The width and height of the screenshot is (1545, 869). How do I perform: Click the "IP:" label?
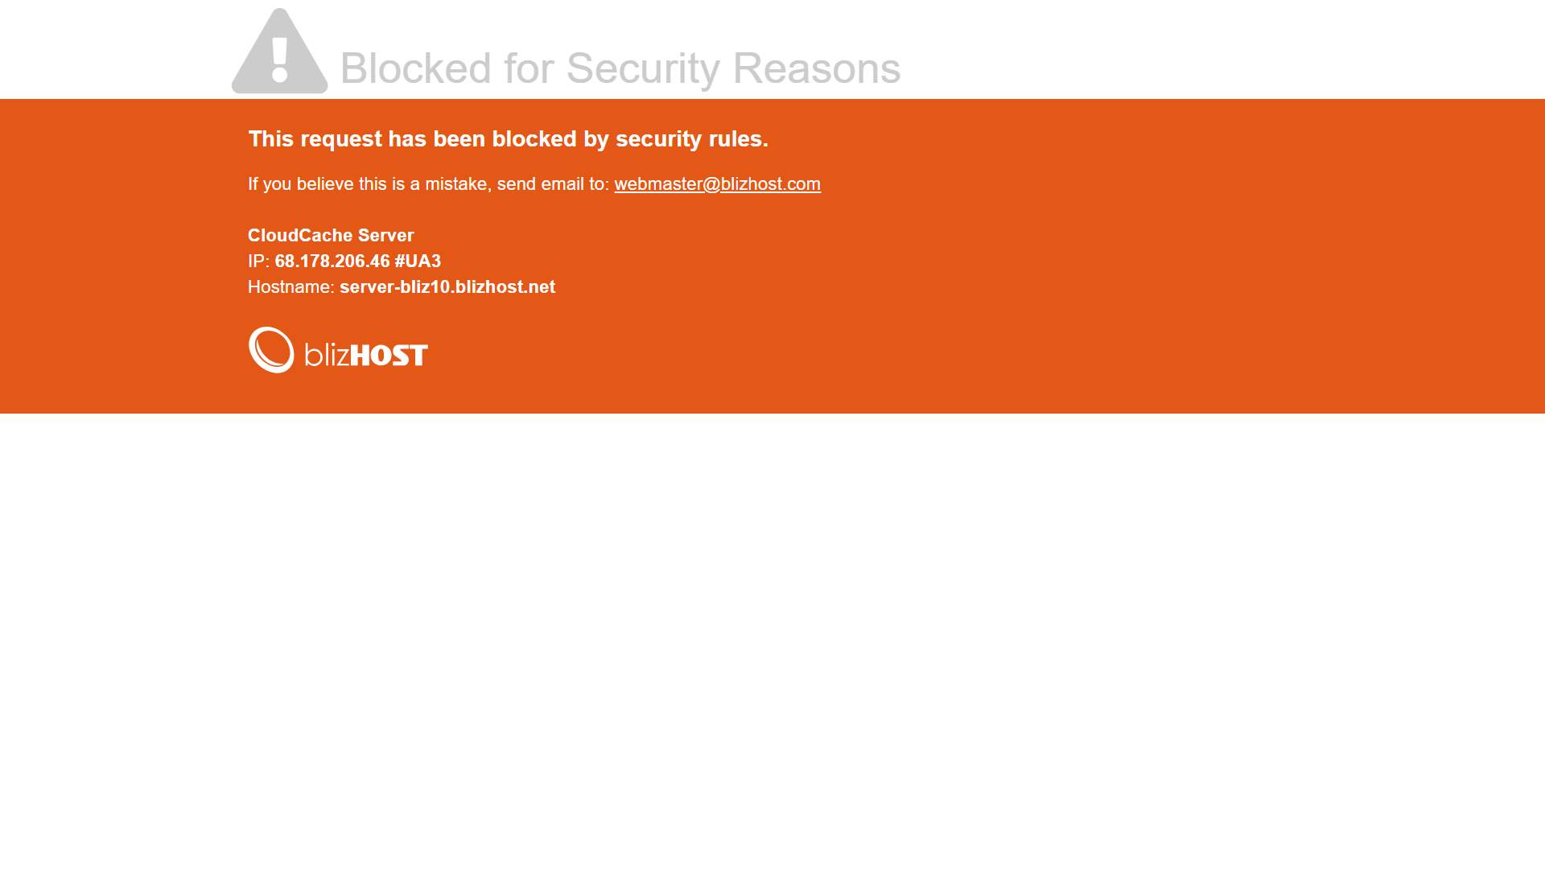pyautogui.click(x=258, y=262)
